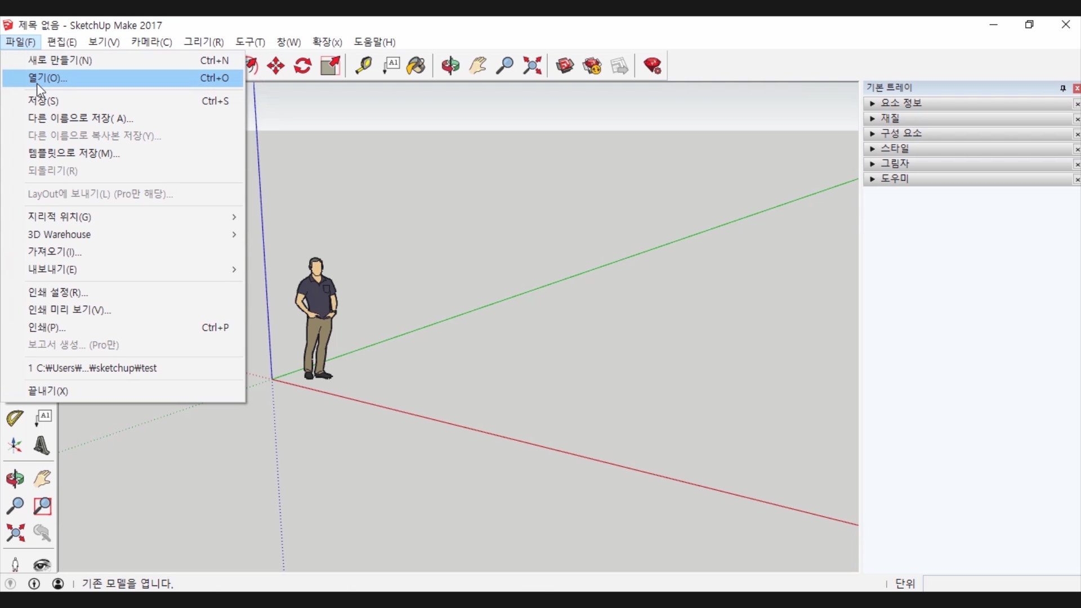Viewport: 1081px width, 608px height.
Task: Pin the default tray panel
Action: coord(1062,88)
